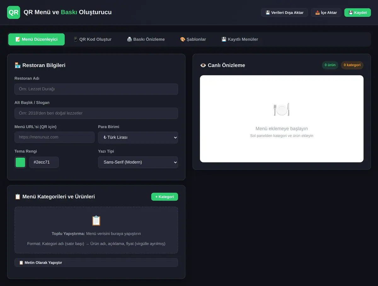Screen dimensions: 378x286
Task: Save using the Kaydet button
Action: pos(358,13)
